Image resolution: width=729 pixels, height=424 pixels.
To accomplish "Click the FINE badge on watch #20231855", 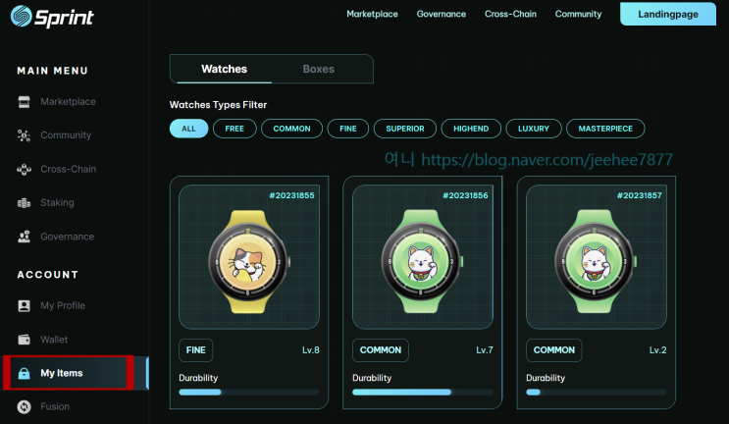I will [195, 350].
